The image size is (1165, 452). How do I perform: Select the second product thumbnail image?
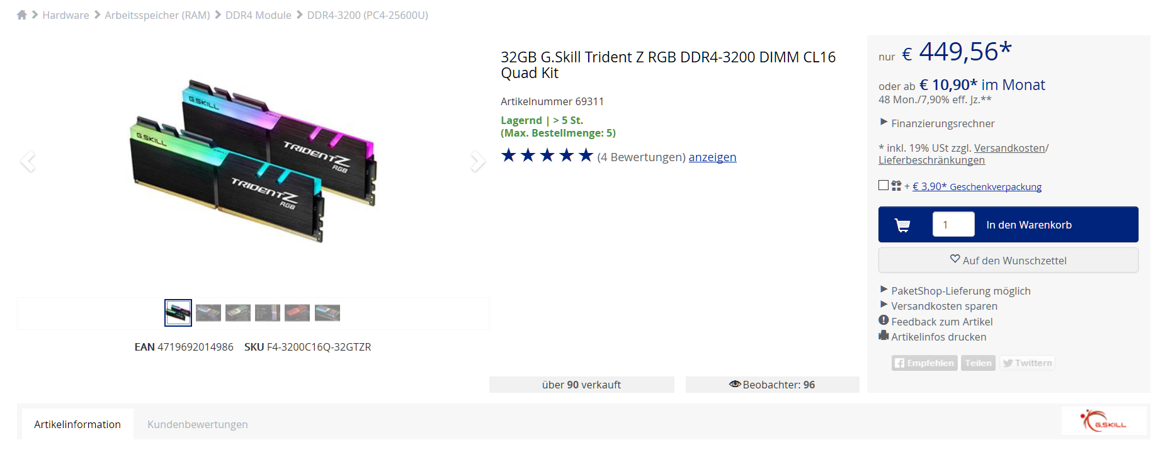pyautogui.click(x=208, y=313)
